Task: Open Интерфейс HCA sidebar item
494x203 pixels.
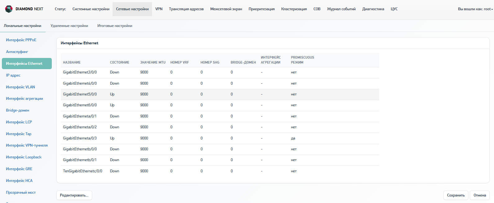Action: (19, 181)
